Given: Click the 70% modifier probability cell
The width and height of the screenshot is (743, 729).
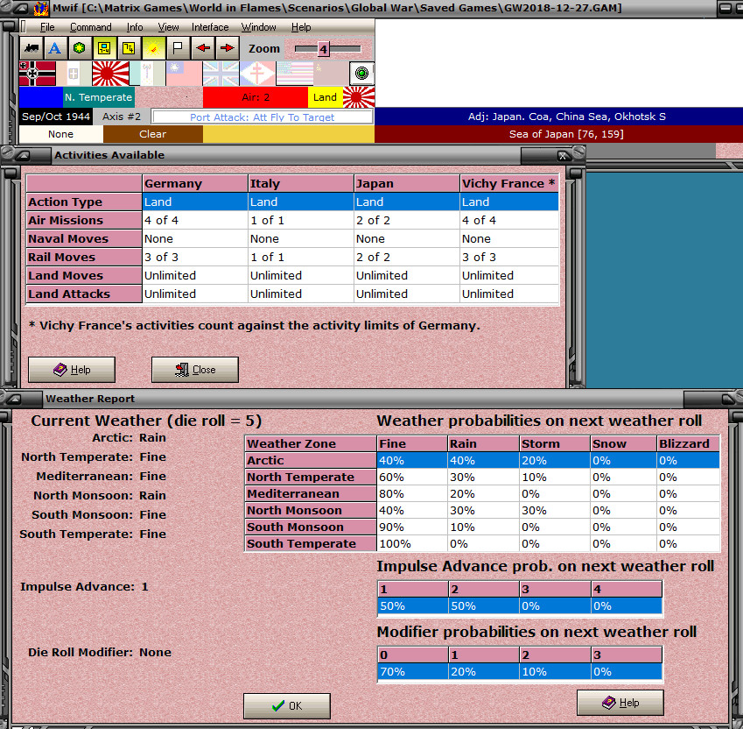Looking at the screenshot, I should (412, 672).
